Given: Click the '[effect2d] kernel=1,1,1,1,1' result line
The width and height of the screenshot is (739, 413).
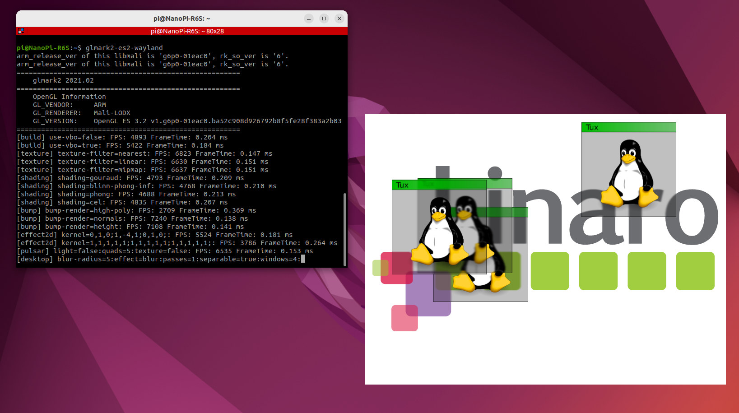Looking at the screenshot, I should tap(177, 243).
